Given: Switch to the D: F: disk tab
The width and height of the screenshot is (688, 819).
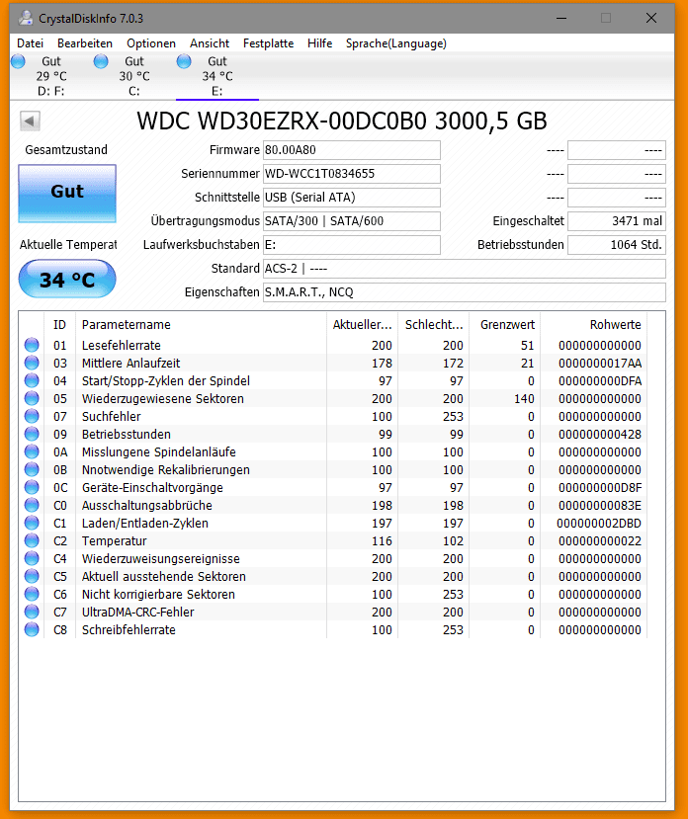Looking at the screenshot, I should pos(51,76).
